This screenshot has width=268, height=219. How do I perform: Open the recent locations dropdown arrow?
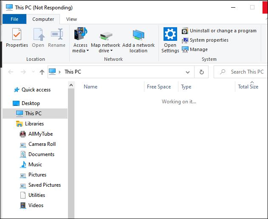click(33, 72)
